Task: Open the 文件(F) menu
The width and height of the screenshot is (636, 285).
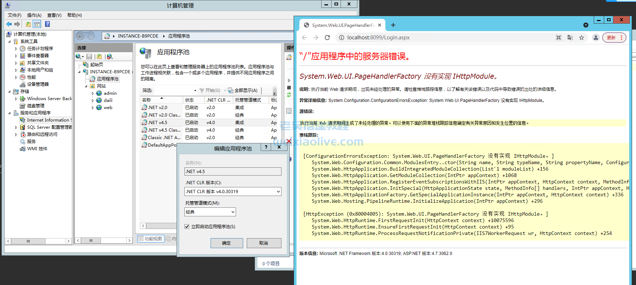Action: click(x=14, y=15)
